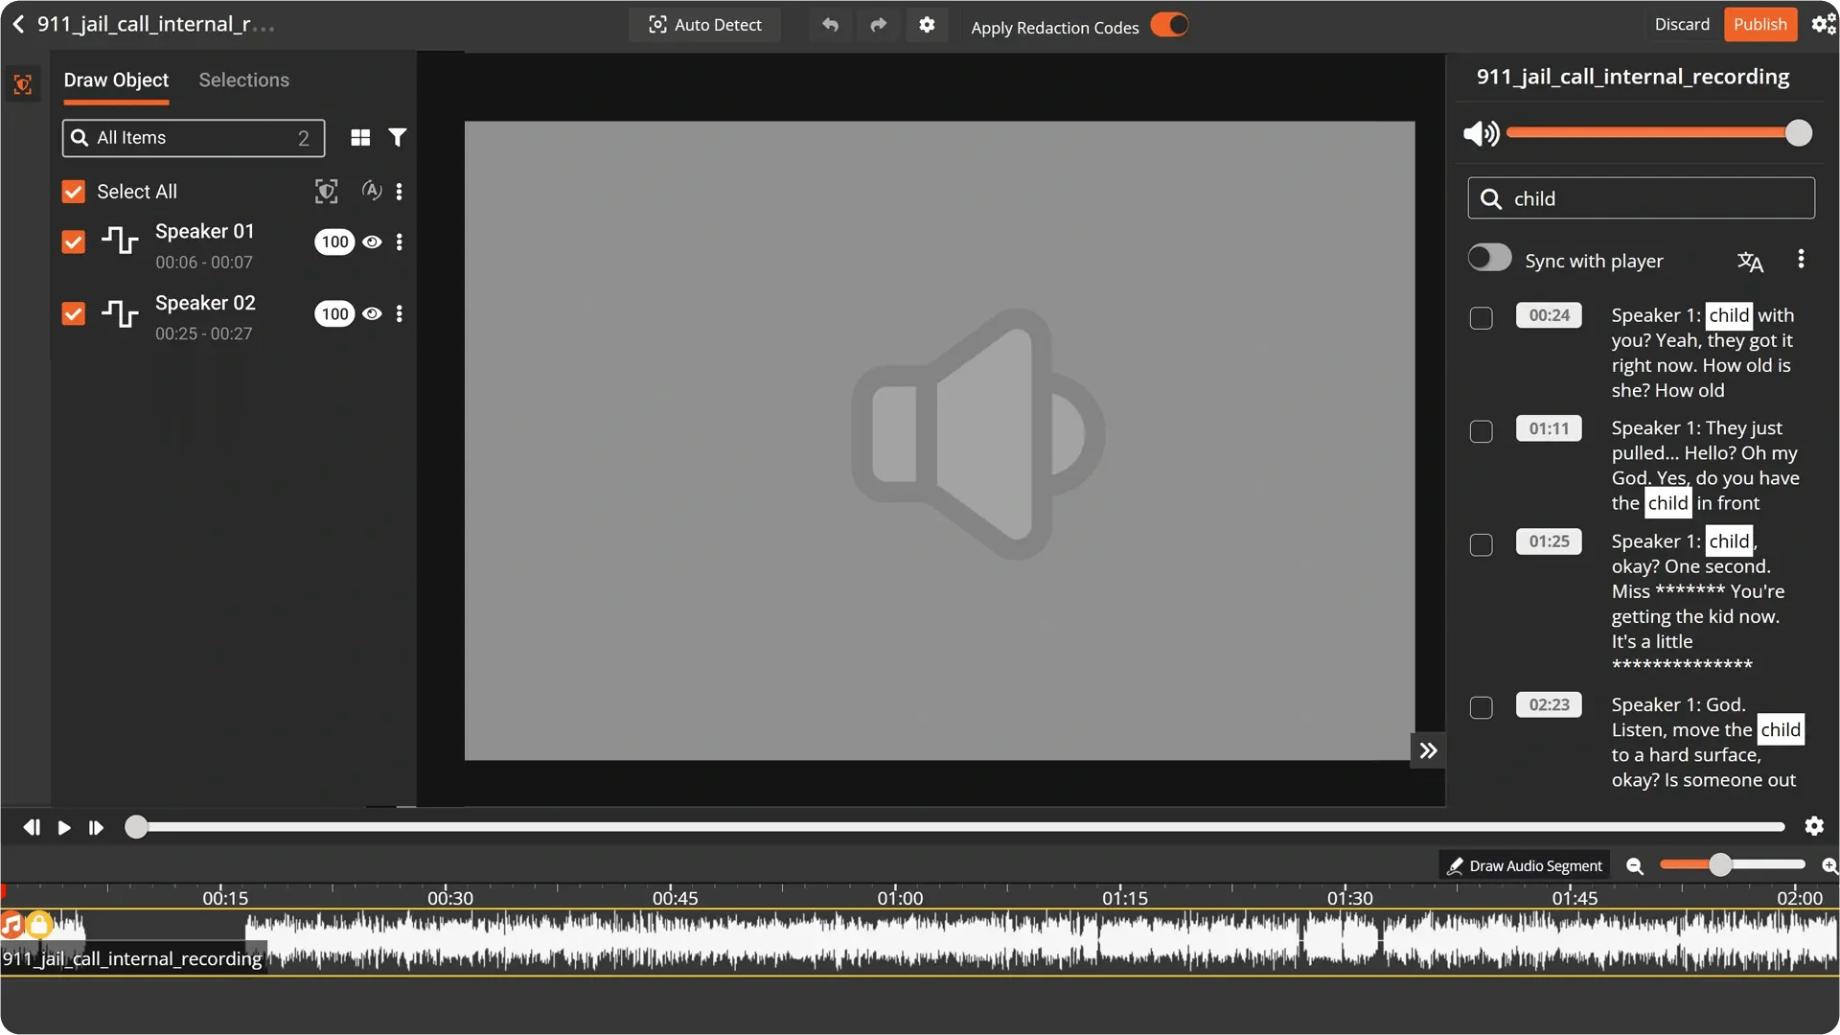
Task: Jump to the 01:25 timestamp
Action: click(1549, 541)
